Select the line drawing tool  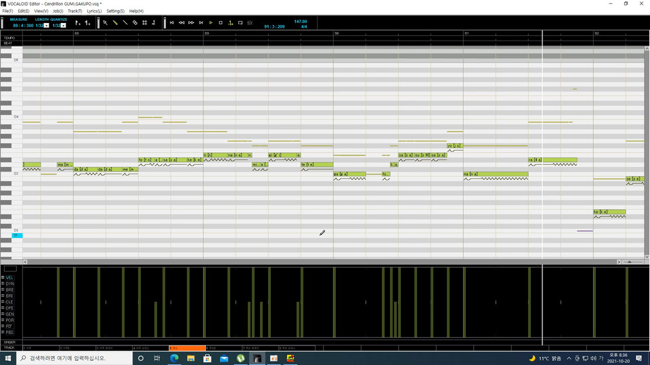tap(125, 23)
